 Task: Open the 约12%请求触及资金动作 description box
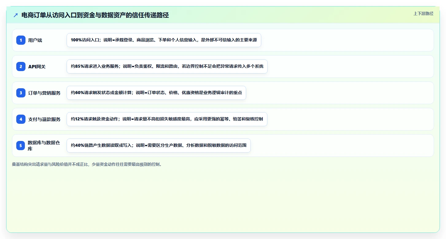click(167, 119)
